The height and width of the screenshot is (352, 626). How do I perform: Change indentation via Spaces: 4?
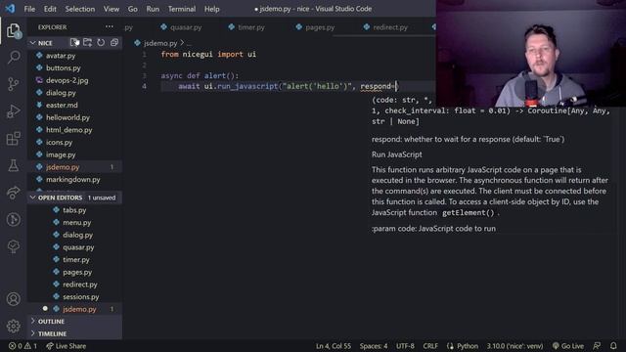pyautogui.click(x=374, y=346)
